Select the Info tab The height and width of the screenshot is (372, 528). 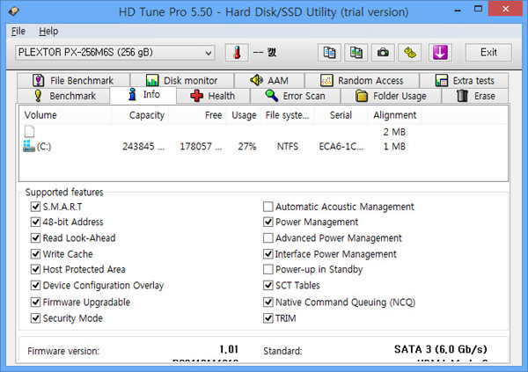[143, 95]
